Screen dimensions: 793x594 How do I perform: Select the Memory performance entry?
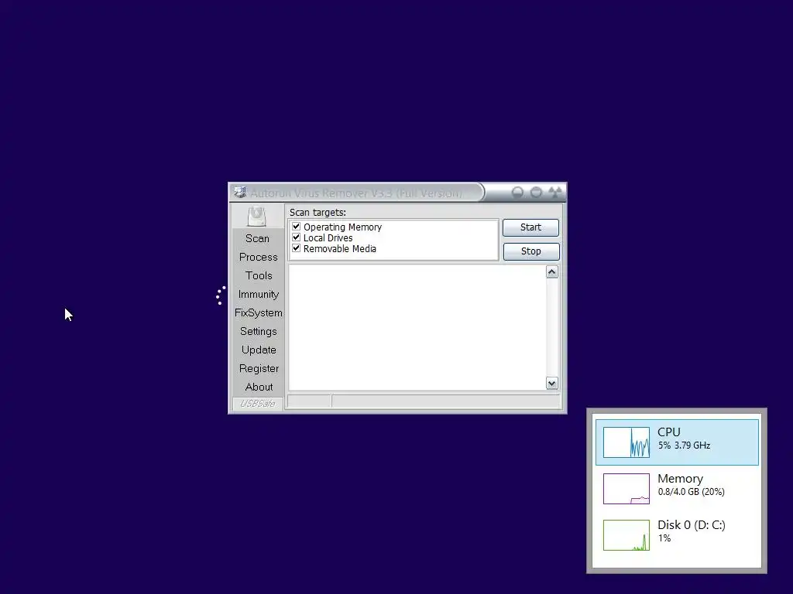click(677, 489)
